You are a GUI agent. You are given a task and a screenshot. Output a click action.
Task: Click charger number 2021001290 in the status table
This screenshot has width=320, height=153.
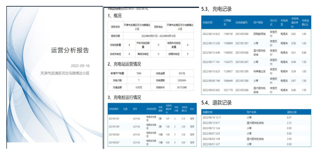(x=114, y=126)
